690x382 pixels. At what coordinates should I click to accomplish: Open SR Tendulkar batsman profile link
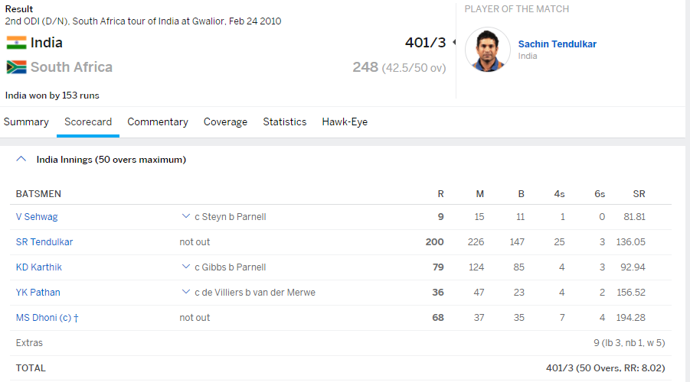tap(44, 242)
